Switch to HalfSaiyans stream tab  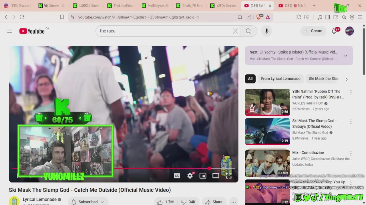tap(155, 6)
